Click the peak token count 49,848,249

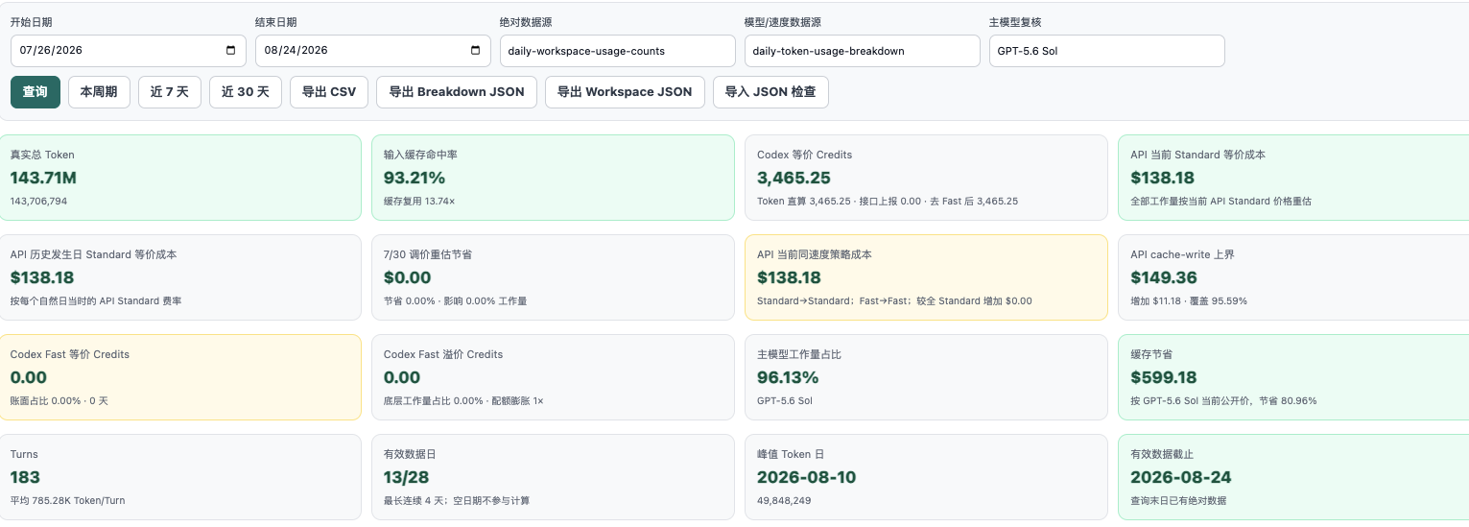coord(784,501)
